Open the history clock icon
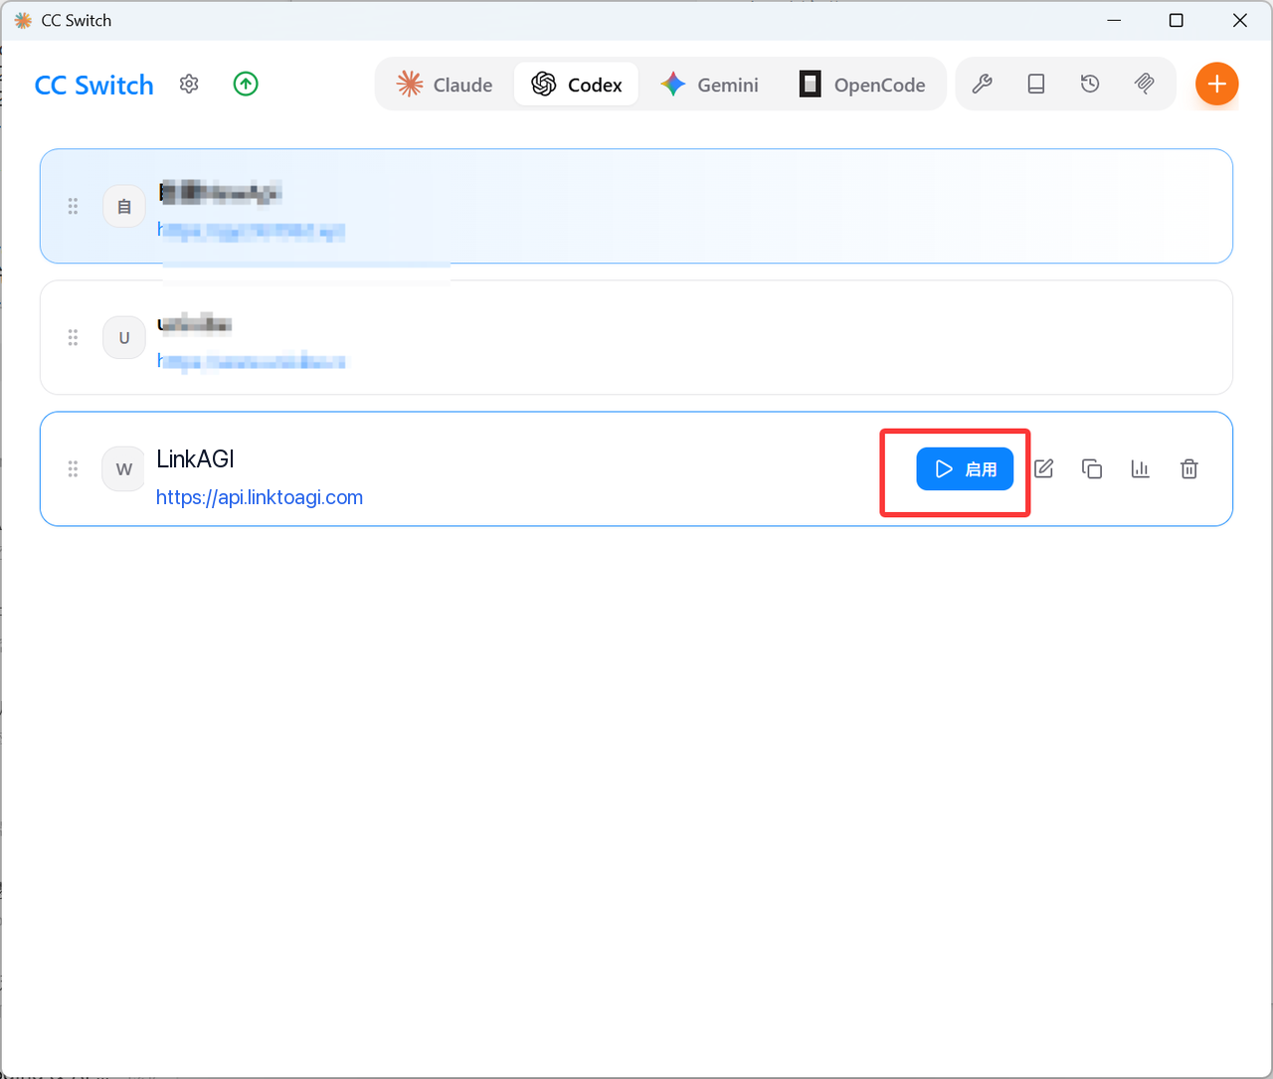The image size is (1273, 1079). pos(1090,85)
